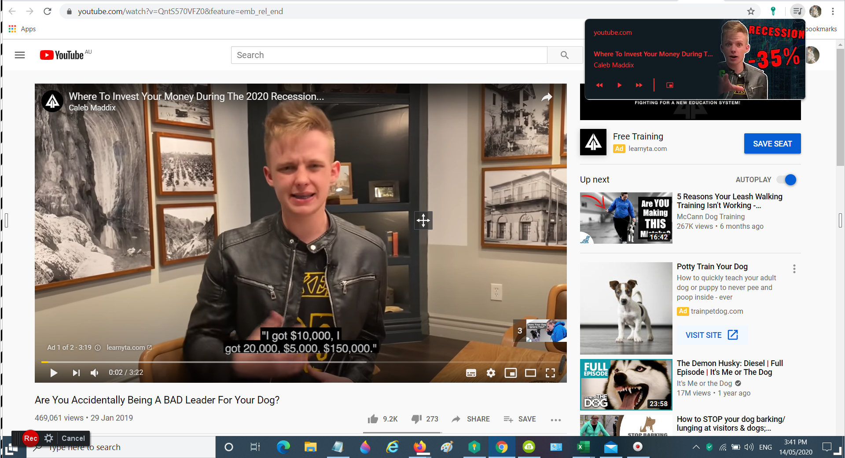Open the upcoming video preview thumbnail in player
The image size is (845, 458).
pos(546,330)
